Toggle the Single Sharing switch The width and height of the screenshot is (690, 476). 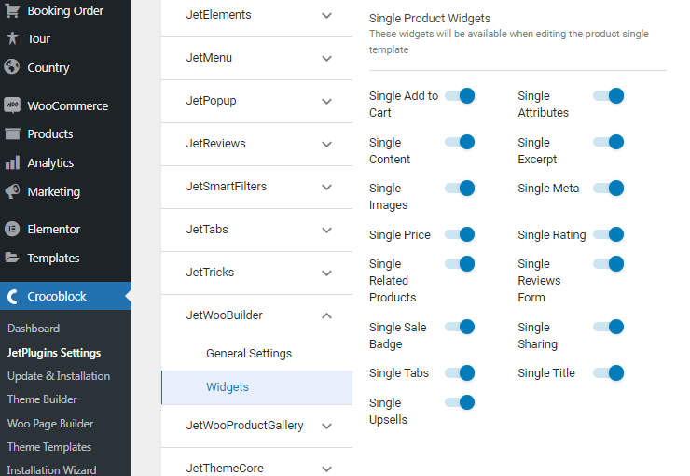point(609,327)
